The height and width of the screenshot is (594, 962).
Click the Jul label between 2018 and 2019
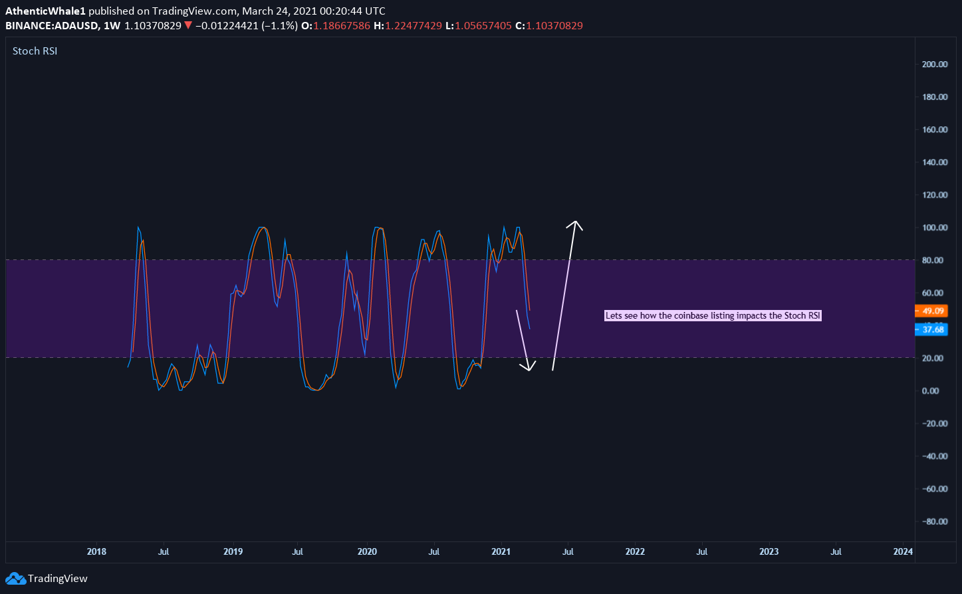pos(164,551)
